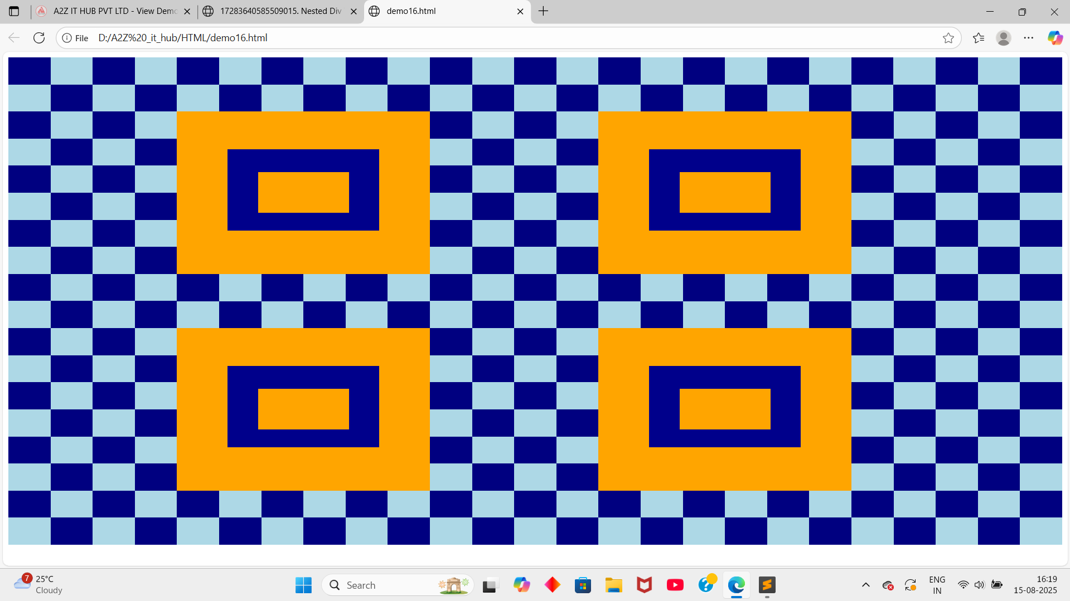Open a new browser tab
The image size is (1070, 601).
point(543,11)
